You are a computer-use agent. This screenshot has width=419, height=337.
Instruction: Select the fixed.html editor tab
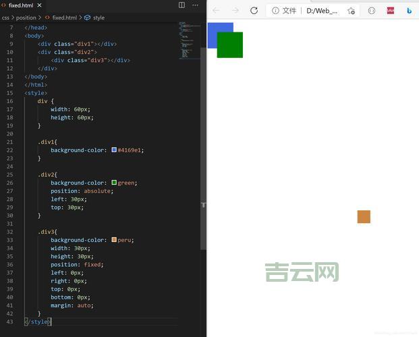click(x=21, y=5)
